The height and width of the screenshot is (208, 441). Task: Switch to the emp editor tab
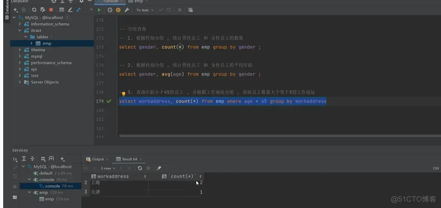pyautogui.click(x=138, y=1)
